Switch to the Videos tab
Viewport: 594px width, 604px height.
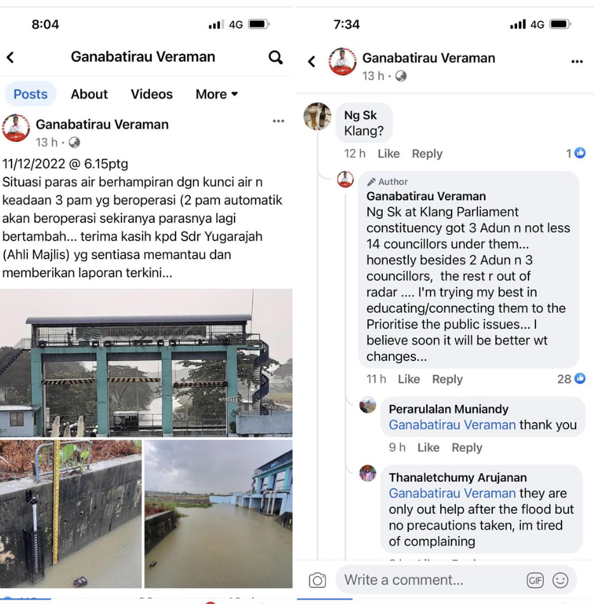pyautogui.click(x=151, y=94)
